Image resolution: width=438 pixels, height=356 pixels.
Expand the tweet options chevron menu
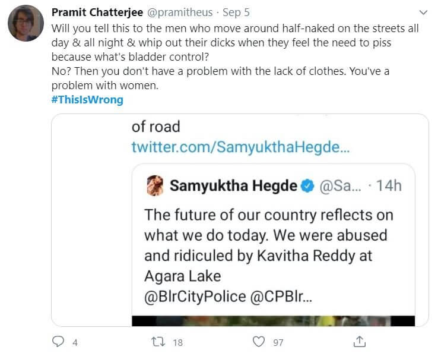pos(423,12)
